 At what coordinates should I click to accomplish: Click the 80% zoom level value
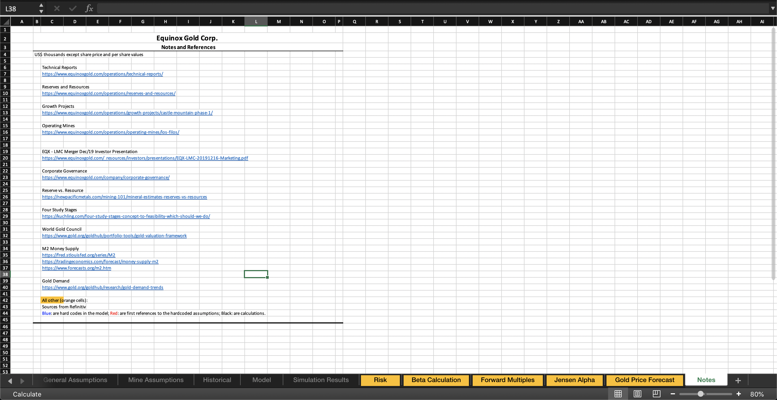[x=757, y=394]
